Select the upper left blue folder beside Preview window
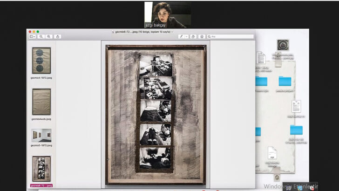 click(261, 81)
